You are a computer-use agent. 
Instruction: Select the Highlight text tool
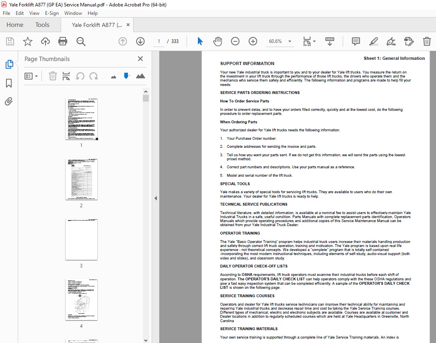373,41
